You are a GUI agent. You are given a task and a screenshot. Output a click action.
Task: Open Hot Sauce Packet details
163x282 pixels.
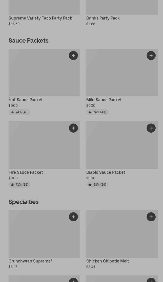[26, 100]
